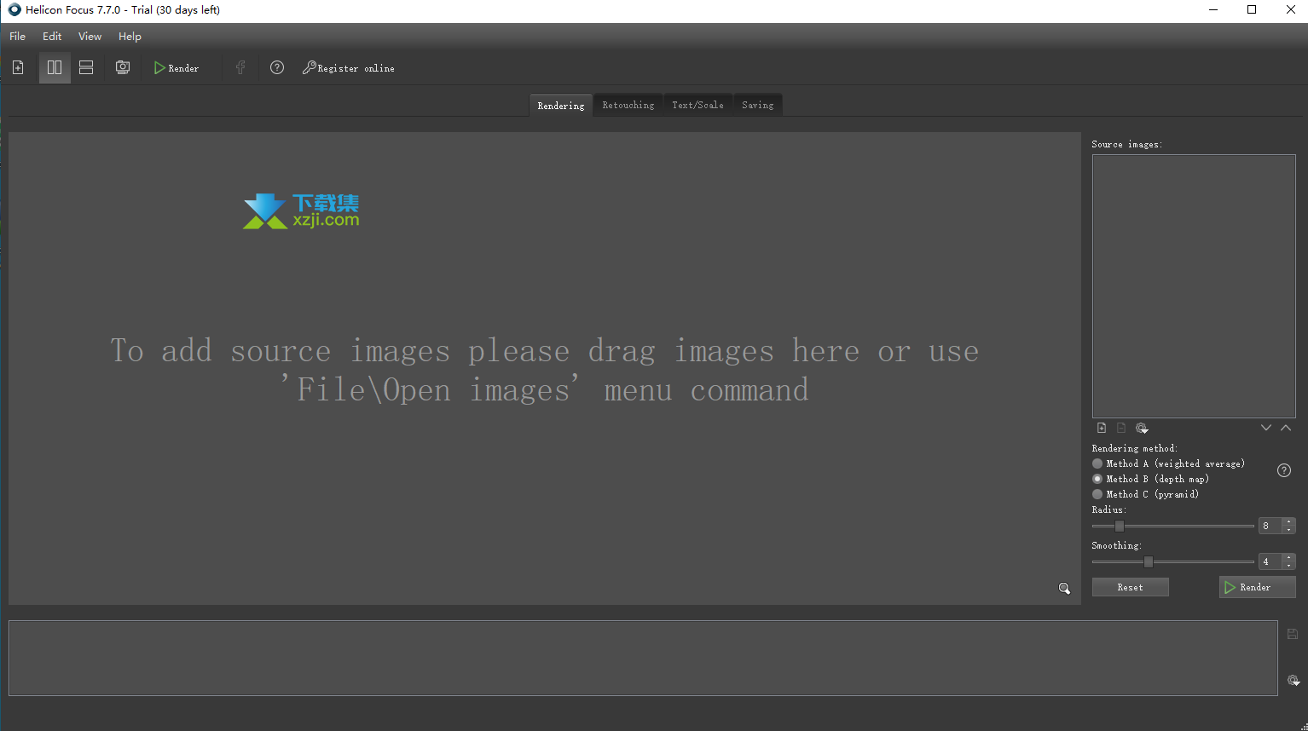Open the View menu

click(90, 36)
